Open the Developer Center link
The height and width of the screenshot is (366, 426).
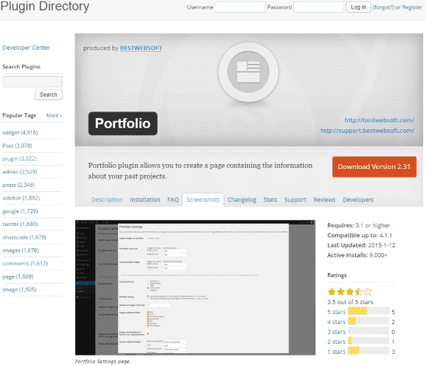coord(26,48)
